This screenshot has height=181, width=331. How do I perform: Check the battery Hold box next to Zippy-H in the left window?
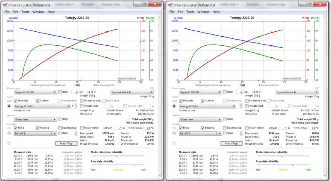click(x=60, y=92)
